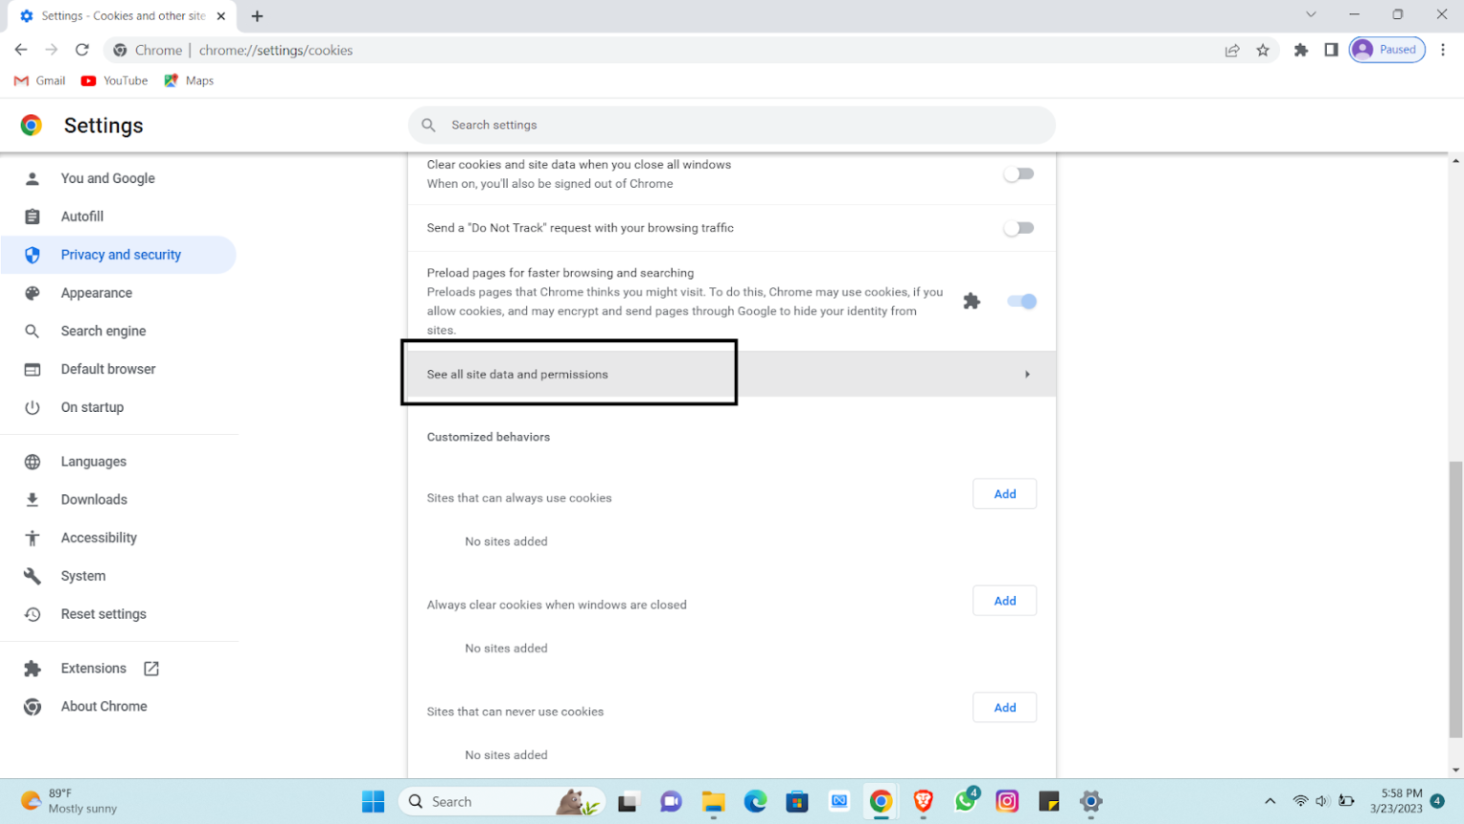Image resolution: width=1464 pixels, height=824 pixels.
Task: Disable Preload pages for faster browsing
Action: (x=1021, y=300)
